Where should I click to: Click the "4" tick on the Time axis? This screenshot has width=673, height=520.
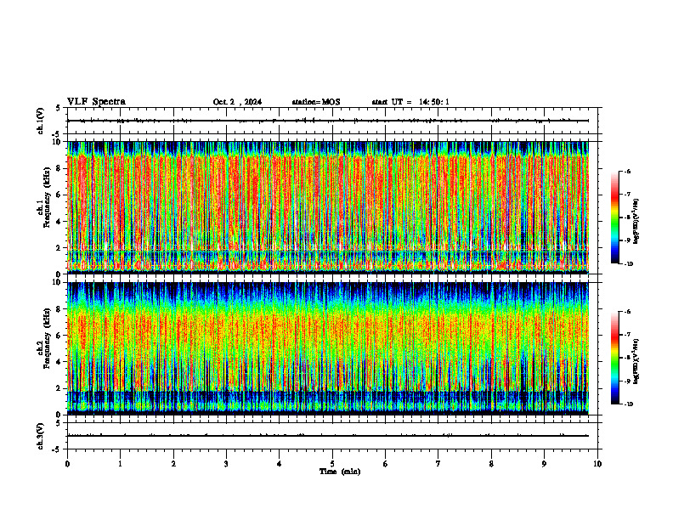click(x=280, y=464)
